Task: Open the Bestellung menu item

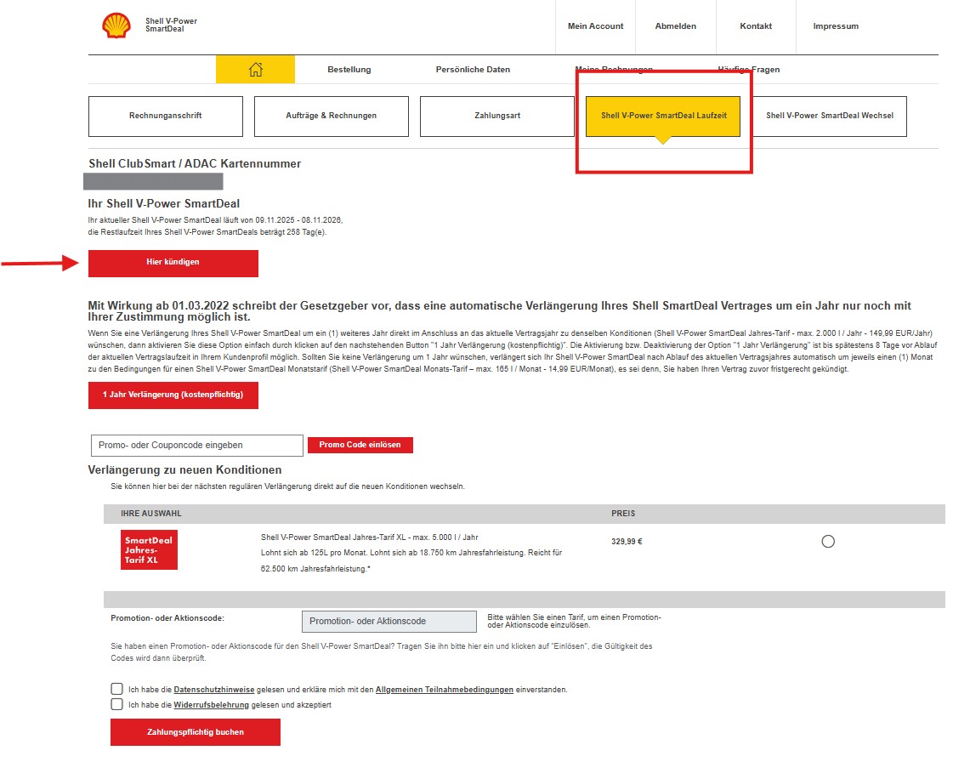Action: point(349,70)
